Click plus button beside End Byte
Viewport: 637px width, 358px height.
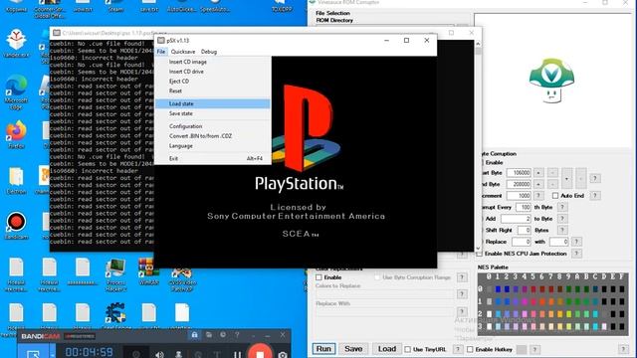point(538,184)
